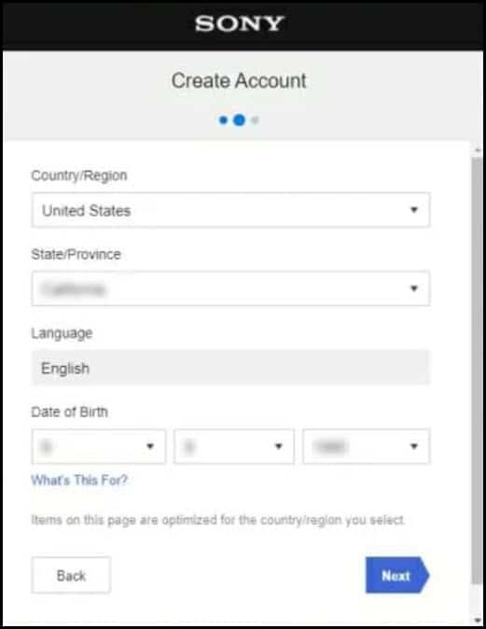Click the scrollbar up arrow
This screenshot has height=629, width=486.
point(478,150)
